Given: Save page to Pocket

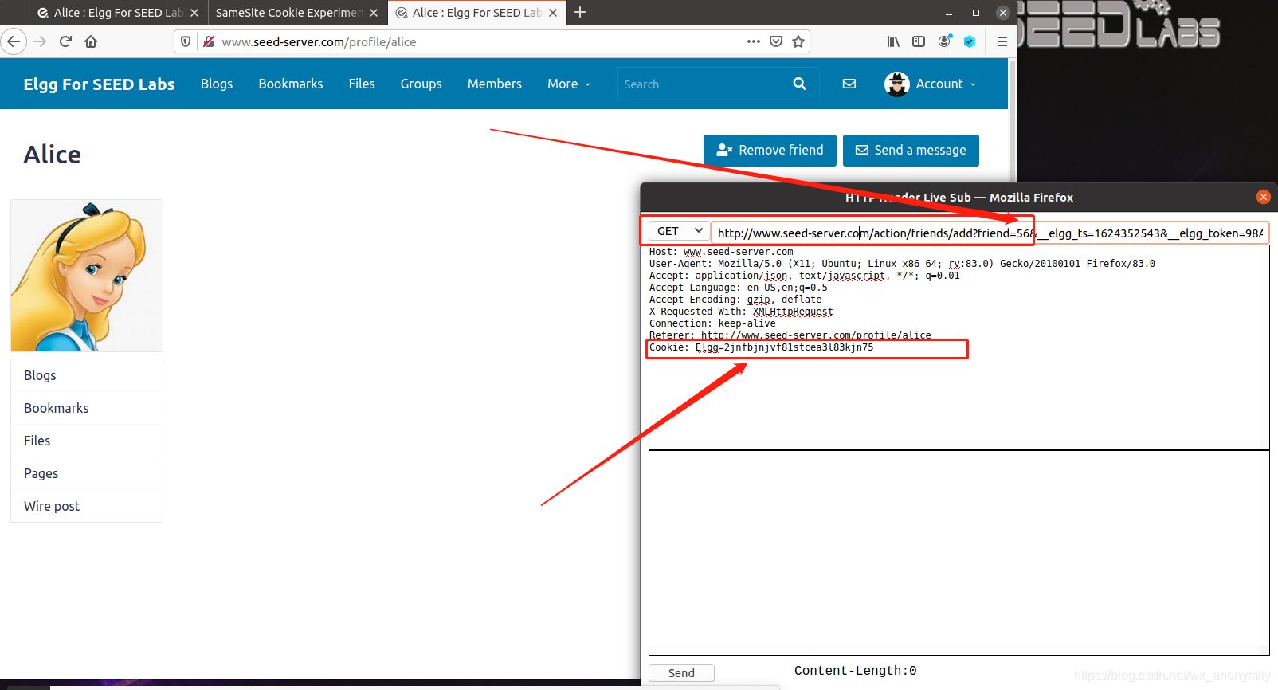Looking at the screenshot, I should [x=776, y=41].
